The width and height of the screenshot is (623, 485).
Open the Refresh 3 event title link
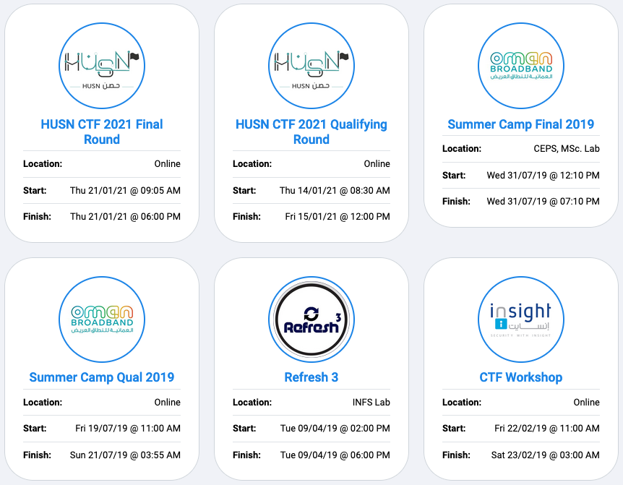click(x=311, y=377)
